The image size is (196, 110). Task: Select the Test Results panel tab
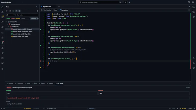(59, 83)
